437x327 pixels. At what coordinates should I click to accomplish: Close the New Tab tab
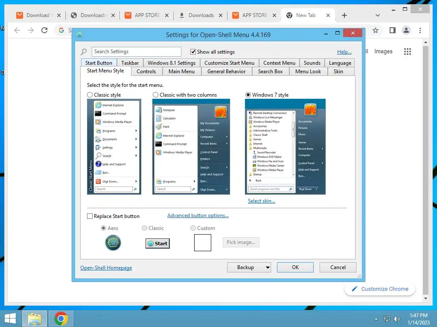coord(328,15)
